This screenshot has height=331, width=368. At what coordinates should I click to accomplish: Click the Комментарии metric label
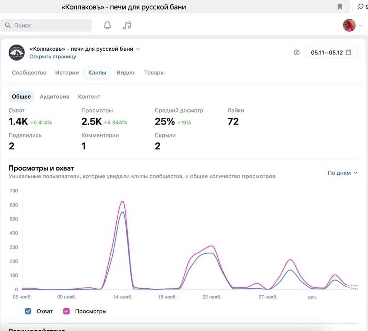pyautogui.click(x=100, y=135)
